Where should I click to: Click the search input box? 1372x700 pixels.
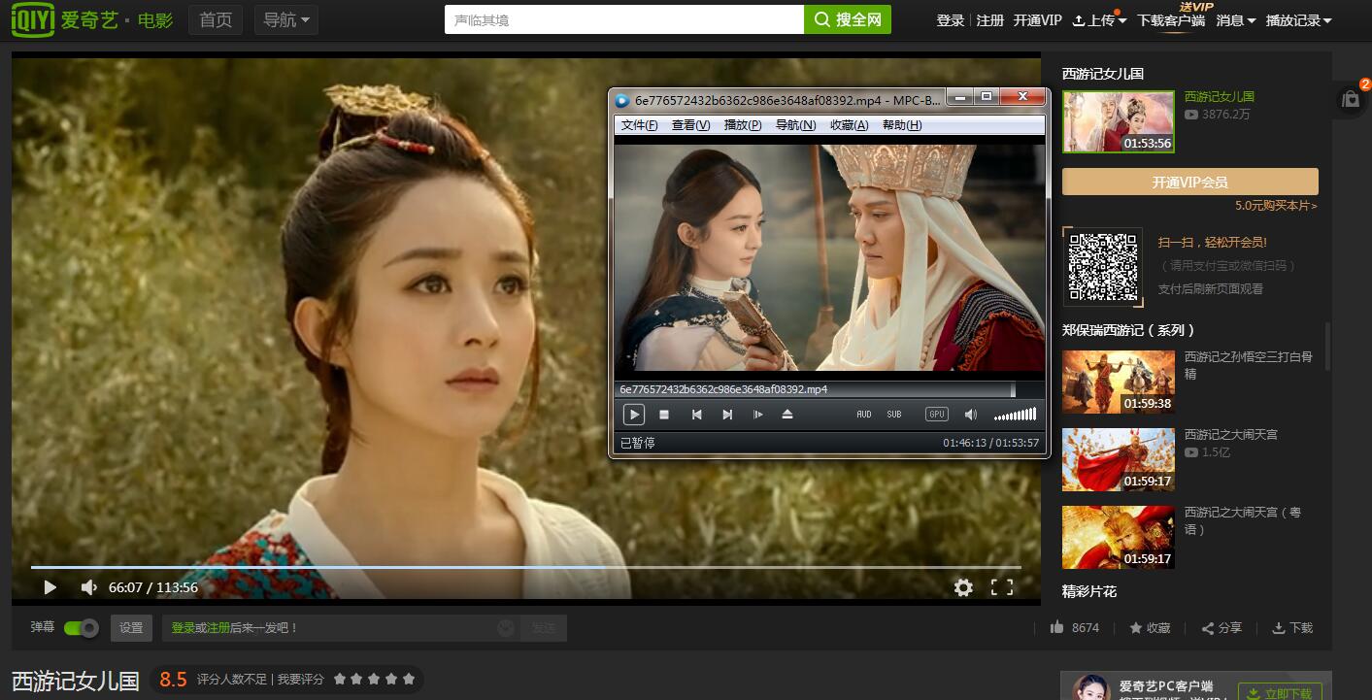coord(624,19)
